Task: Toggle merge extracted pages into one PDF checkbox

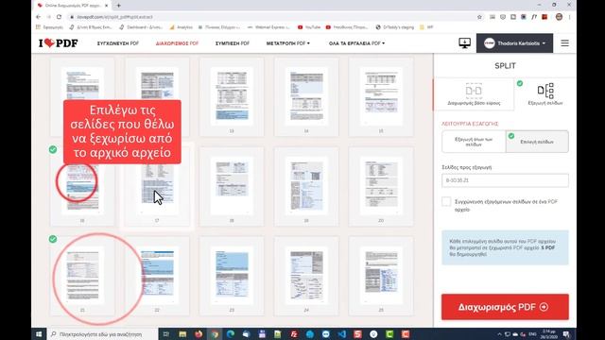Action: [x=446, y=201]
